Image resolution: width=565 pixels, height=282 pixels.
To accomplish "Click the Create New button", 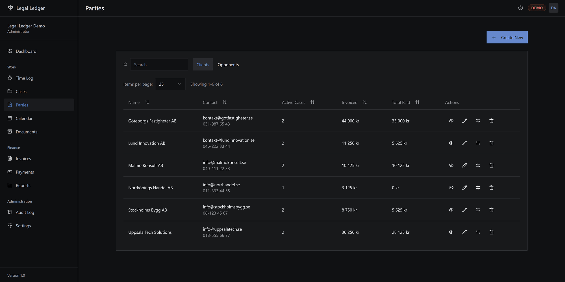I will click(507, 37).
